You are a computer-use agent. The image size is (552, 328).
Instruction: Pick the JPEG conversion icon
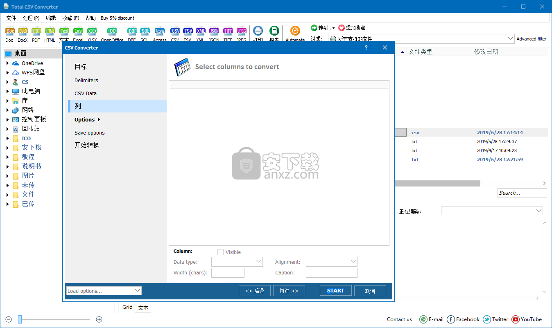[242, 31]
